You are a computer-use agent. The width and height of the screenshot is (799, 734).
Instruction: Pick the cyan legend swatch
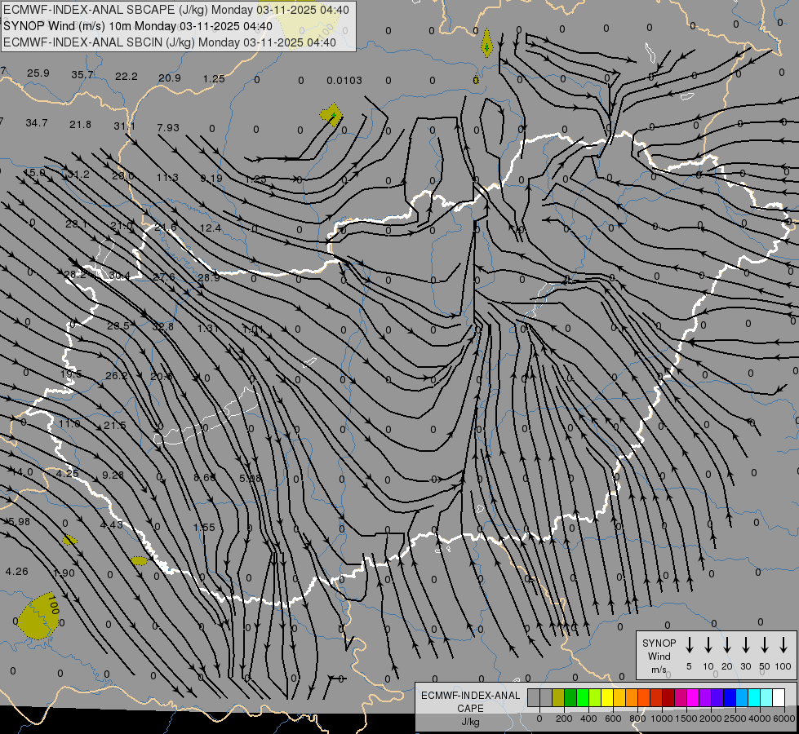(x=754, y=697)
